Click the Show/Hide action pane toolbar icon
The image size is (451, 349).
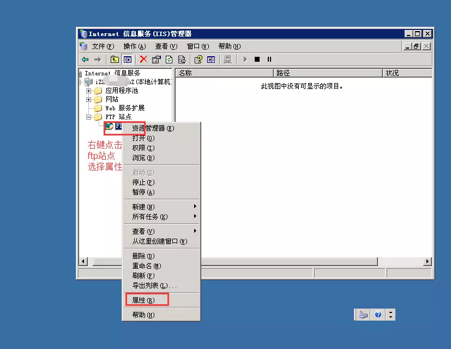tap(212, 59)
